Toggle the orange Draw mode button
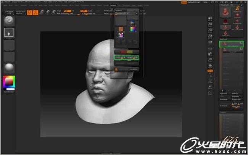Viewport: 248px width, 155px height. pyautogui.click(x=35, y=13)
